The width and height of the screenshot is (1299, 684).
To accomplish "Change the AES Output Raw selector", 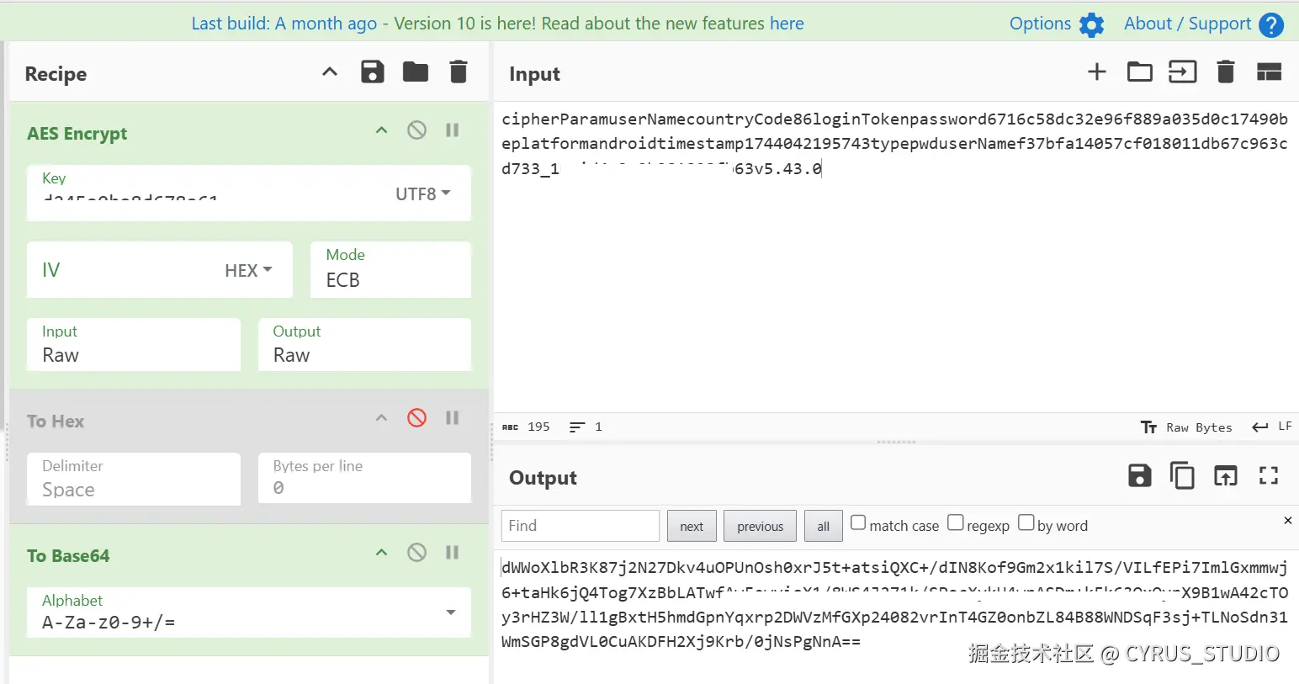I will click(x=364, y=344).
